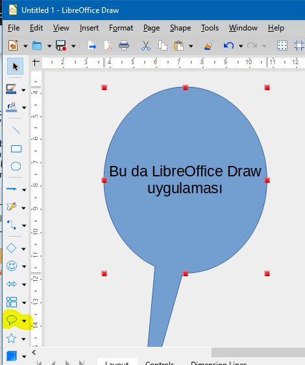The image size is (305, 365).
Task: Expand the Basic Shapes dropdown arrow
Action: 23,249
